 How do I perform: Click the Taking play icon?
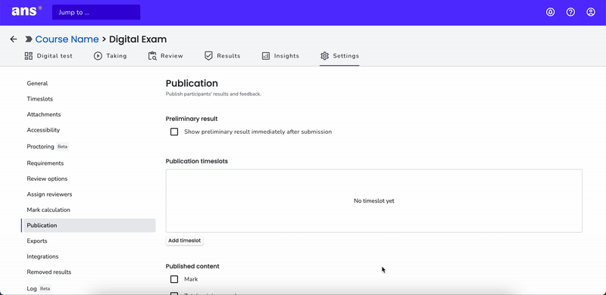pos(98,56)
